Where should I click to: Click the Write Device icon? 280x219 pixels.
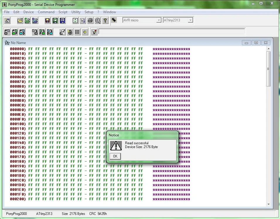pos(35,32)
